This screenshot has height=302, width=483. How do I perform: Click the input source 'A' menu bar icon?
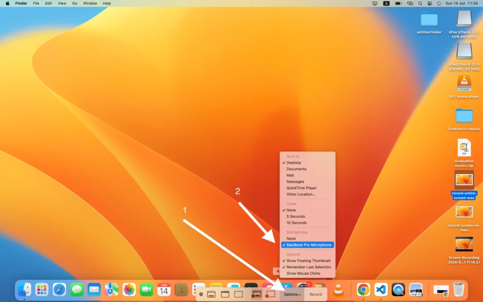point(386,3)
